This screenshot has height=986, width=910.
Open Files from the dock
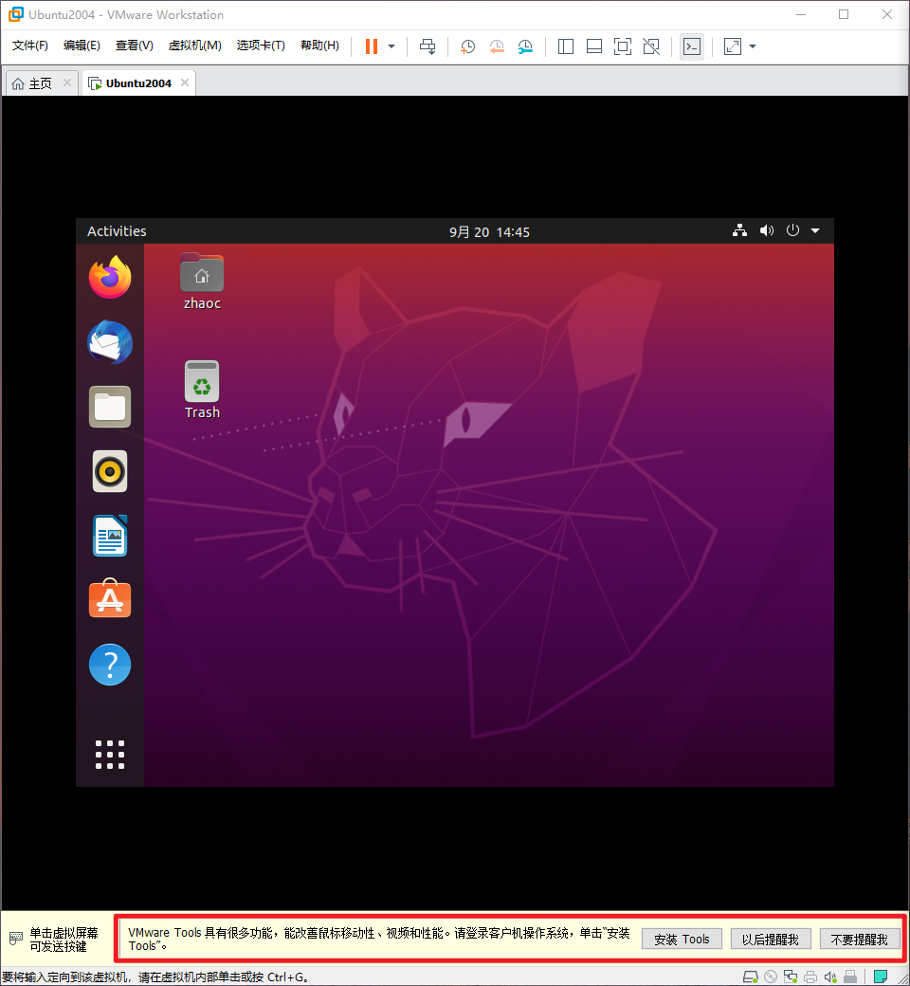[109, 407]
